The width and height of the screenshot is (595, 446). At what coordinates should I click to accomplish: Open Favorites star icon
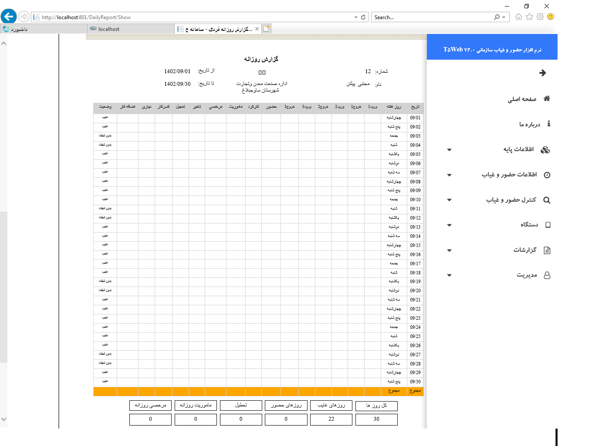(x=529, y=17)
